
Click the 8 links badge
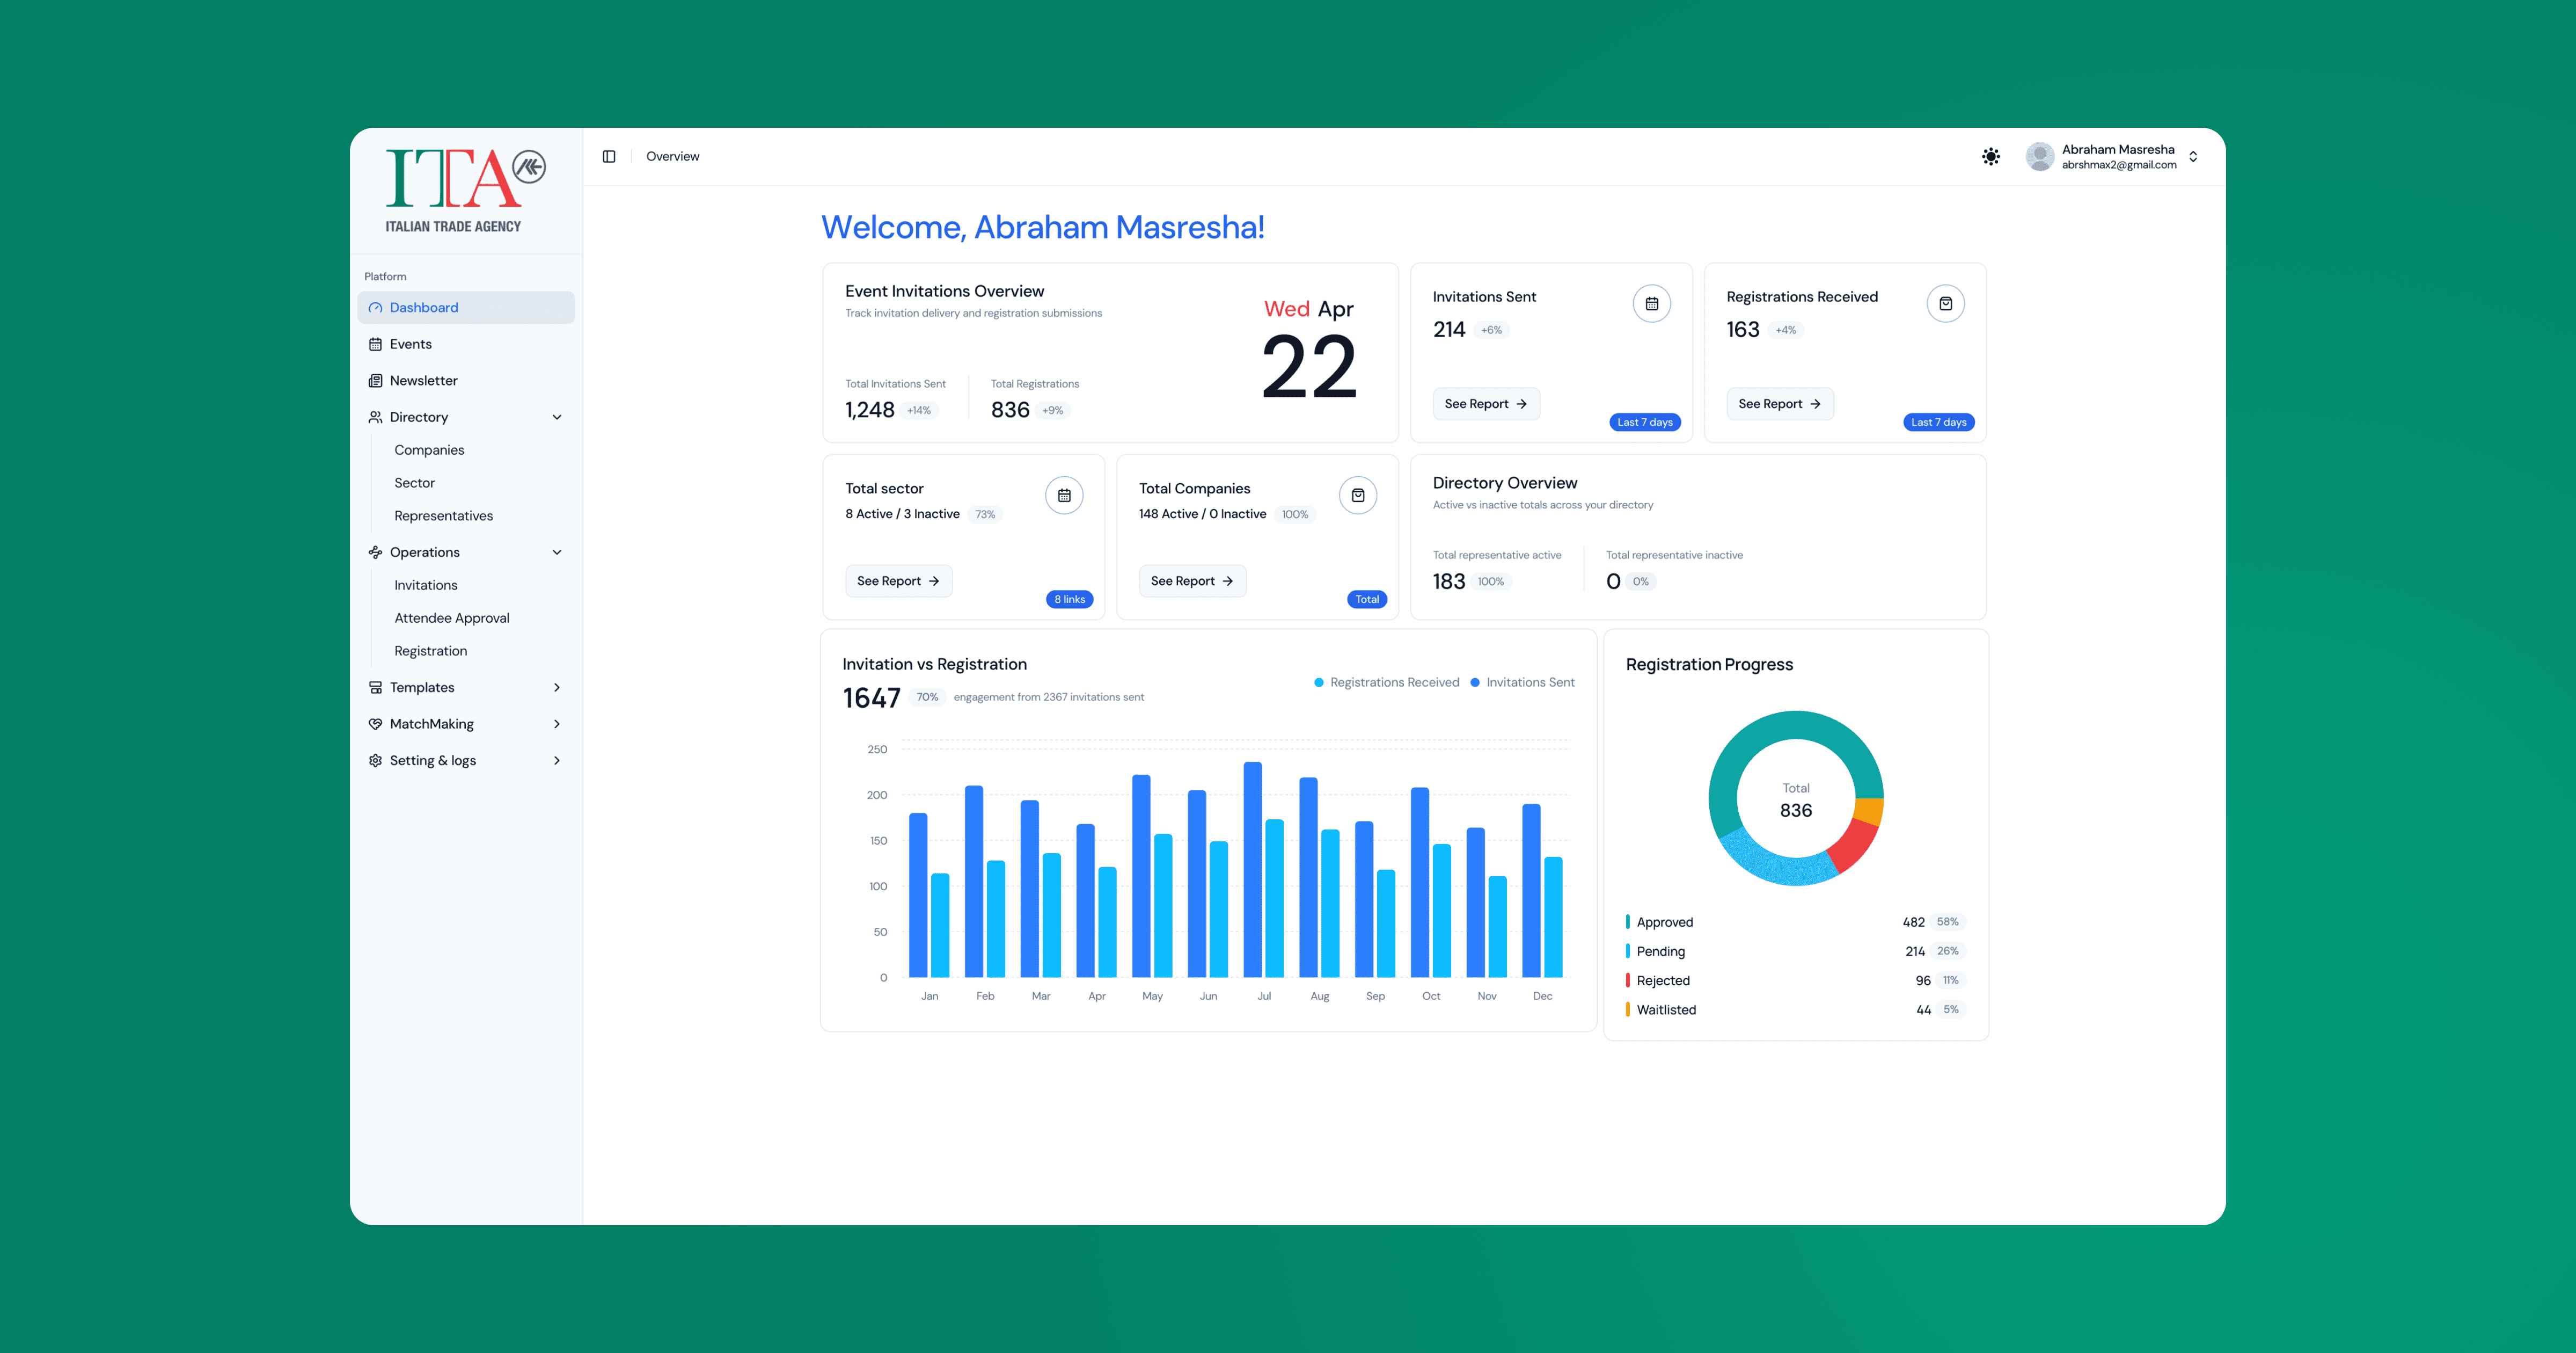point(1069,599)
